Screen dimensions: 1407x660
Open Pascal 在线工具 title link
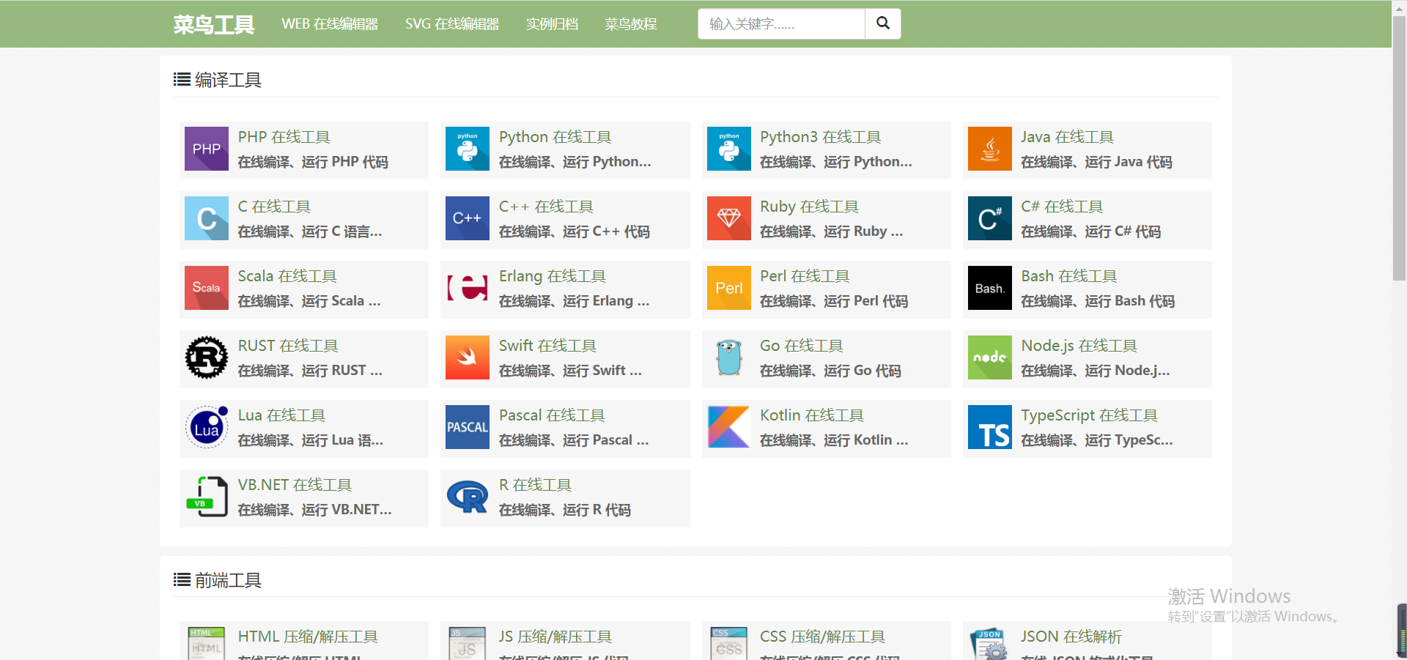tap(552, 415)
